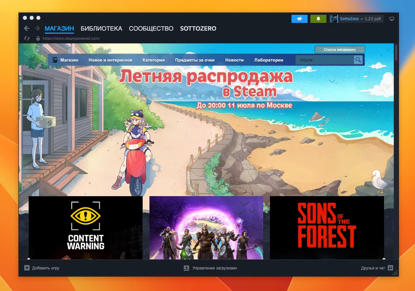This screenshot has height=291, width=415.
Task: Open the notifications bell
Action: pyautogui.click(x=318, y=19)
